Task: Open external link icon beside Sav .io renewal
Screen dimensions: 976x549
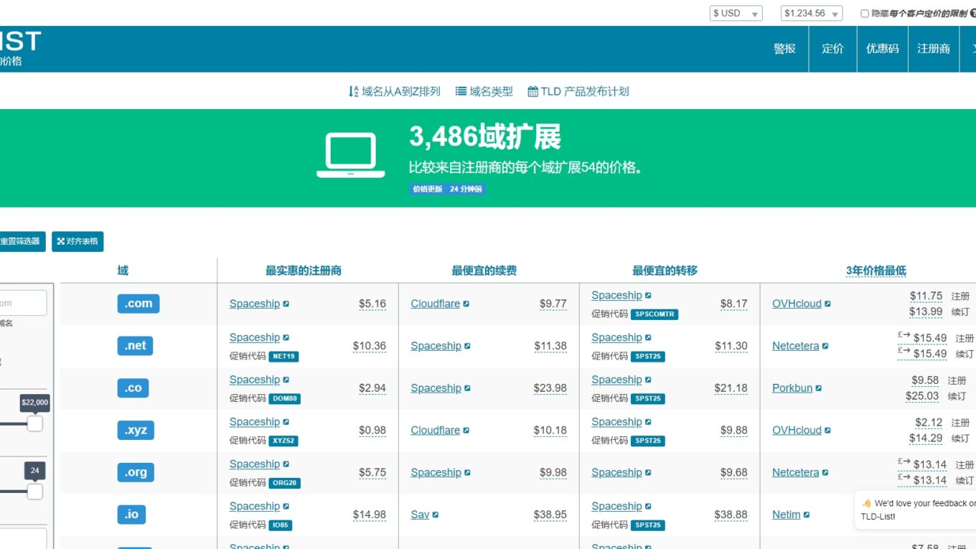Action: click(436, 515)
